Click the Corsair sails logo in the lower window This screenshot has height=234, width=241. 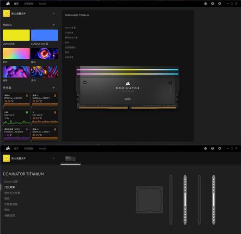[x=8, y=148]
